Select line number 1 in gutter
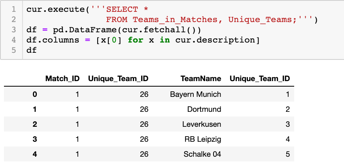The image size is (344, 163). [x=13, y=9]
